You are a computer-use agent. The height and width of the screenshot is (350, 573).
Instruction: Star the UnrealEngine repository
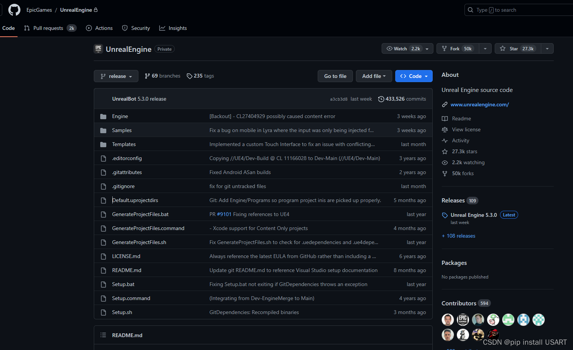click(518, 48)
